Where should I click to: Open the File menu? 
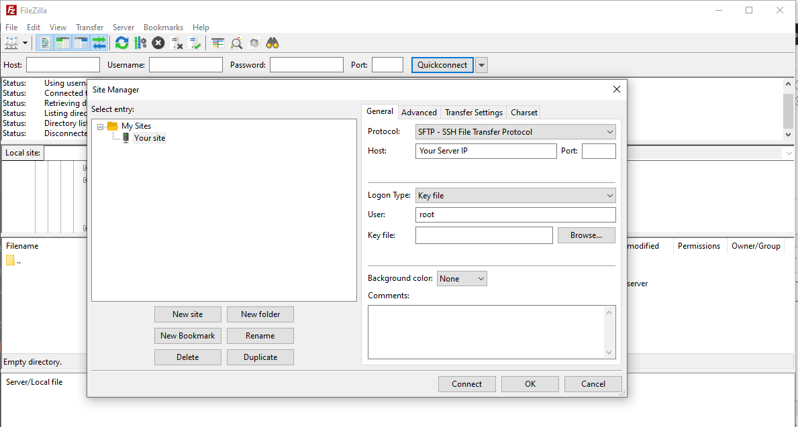coord(11,27)
